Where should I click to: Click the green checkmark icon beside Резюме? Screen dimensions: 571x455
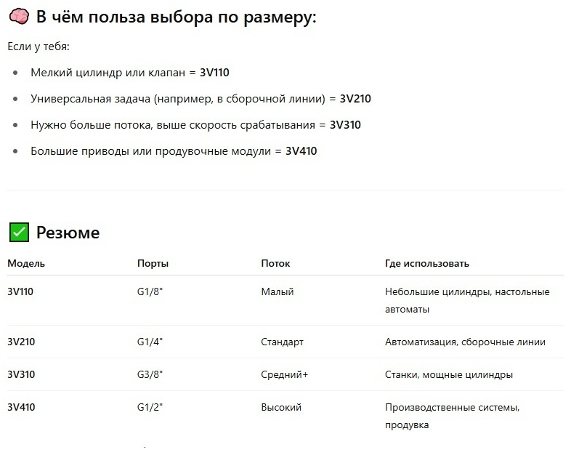pyautogui.click(x=19, y=232)
